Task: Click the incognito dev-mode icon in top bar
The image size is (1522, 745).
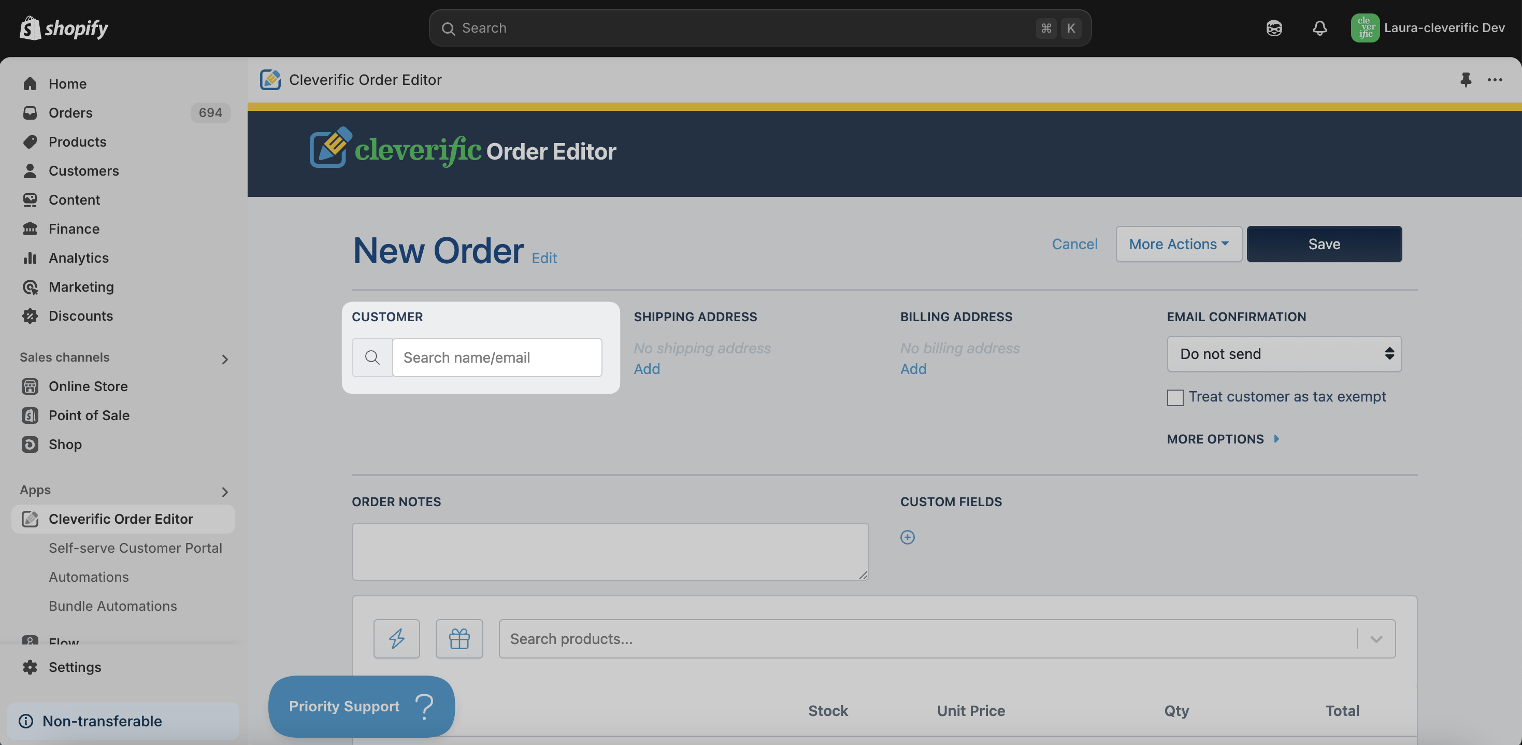Action: point(1274,28)
